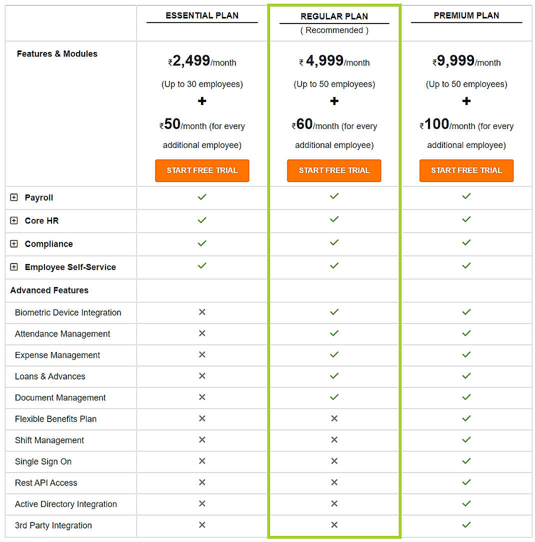Click the Compliance checkmark under Premium Plan
Screen dimensions: 535x542
(x=466, y=243)
